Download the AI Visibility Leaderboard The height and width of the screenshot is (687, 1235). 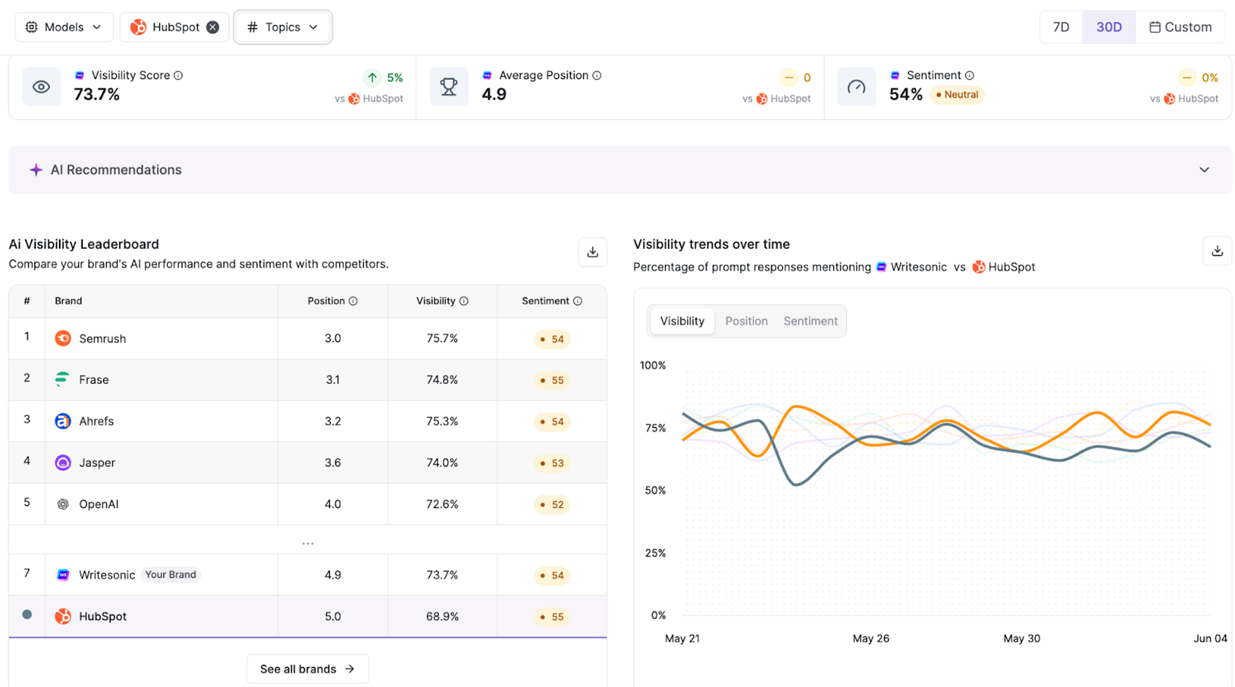[592, 252]
